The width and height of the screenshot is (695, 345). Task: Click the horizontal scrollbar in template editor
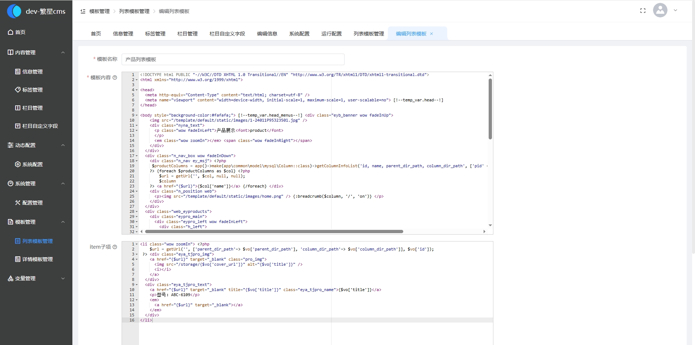coord(274,231)
